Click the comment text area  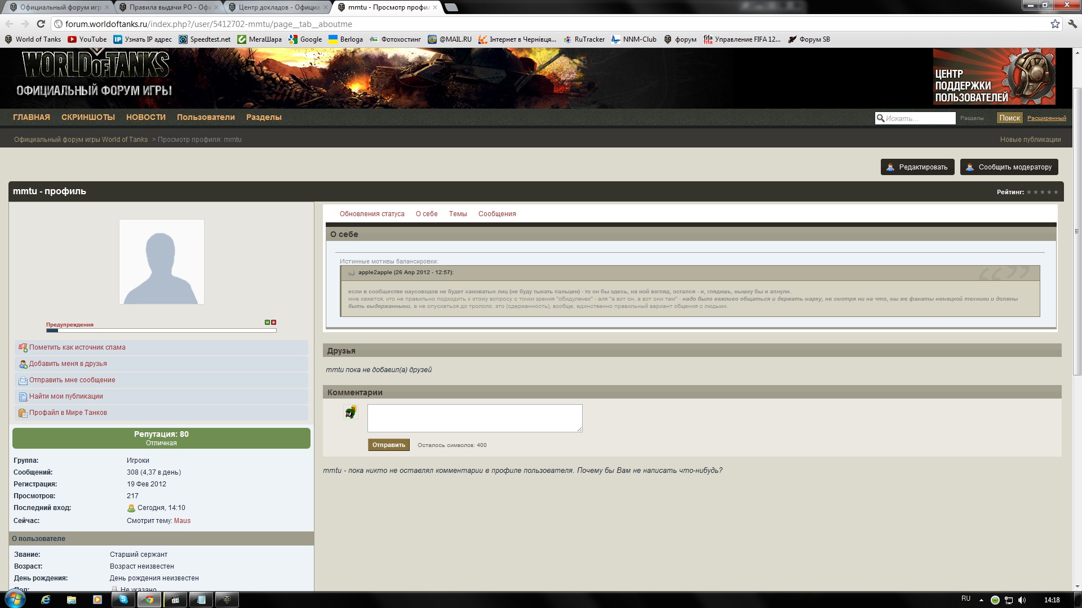(475, 418)
